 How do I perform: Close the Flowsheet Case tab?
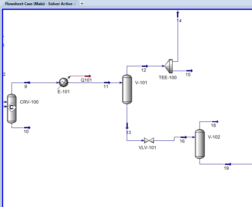coord(75,4)
